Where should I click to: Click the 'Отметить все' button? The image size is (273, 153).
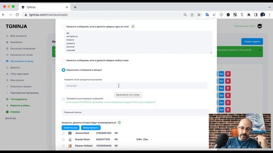click(x=70, y=127)
